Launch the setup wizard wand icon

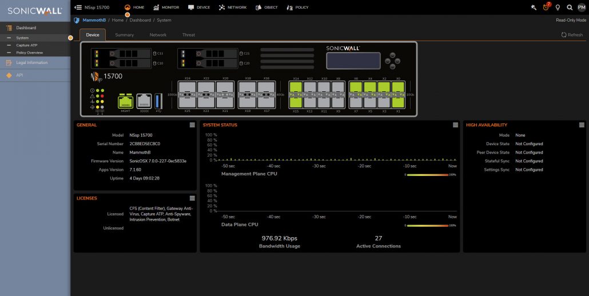[x=534, y=7]
